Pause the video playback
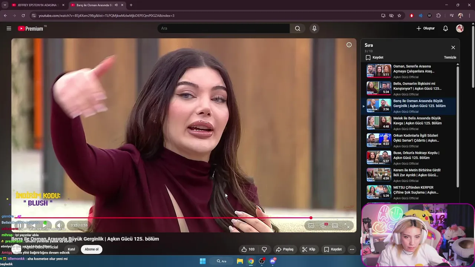475x267 pixels. [x=19, y=225]
